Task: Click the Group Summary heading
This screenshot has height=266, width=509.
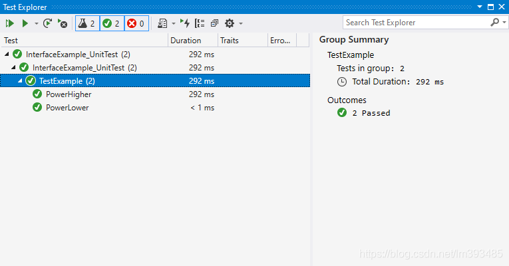Action: pyautogui.click(x=354, y=40)
